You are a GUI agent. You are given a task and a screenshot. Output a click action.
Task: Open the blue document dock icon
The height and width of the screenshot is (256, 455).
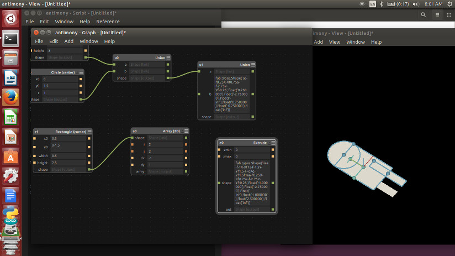pos(10,196)
